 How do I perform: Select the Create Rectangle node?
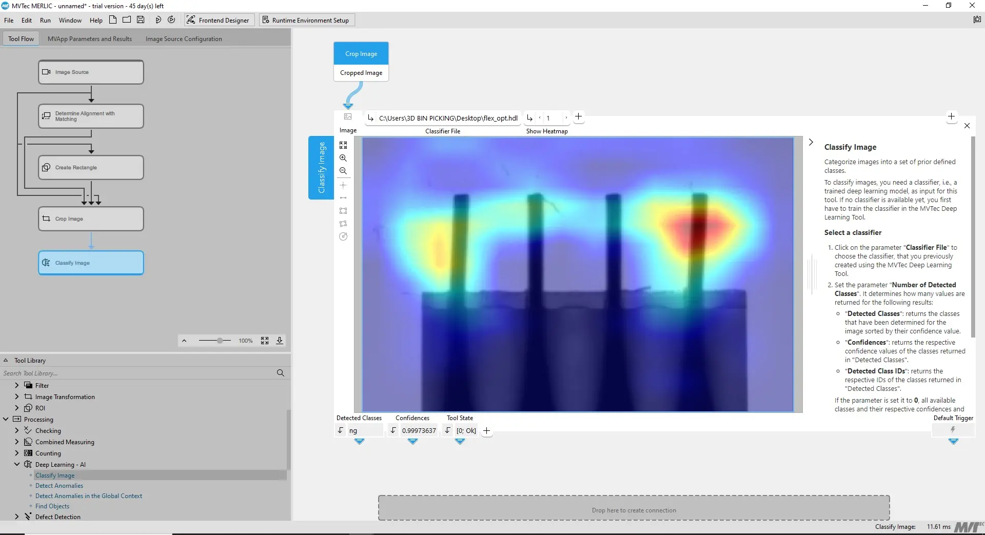[x=91, y=168]
